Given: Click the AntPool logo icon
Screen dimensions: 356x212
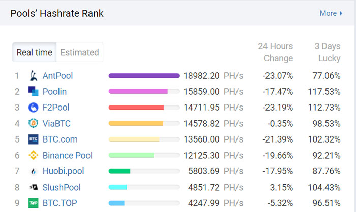Looking at the screenshot, I should pyautogui.click(x=34, y=76).
